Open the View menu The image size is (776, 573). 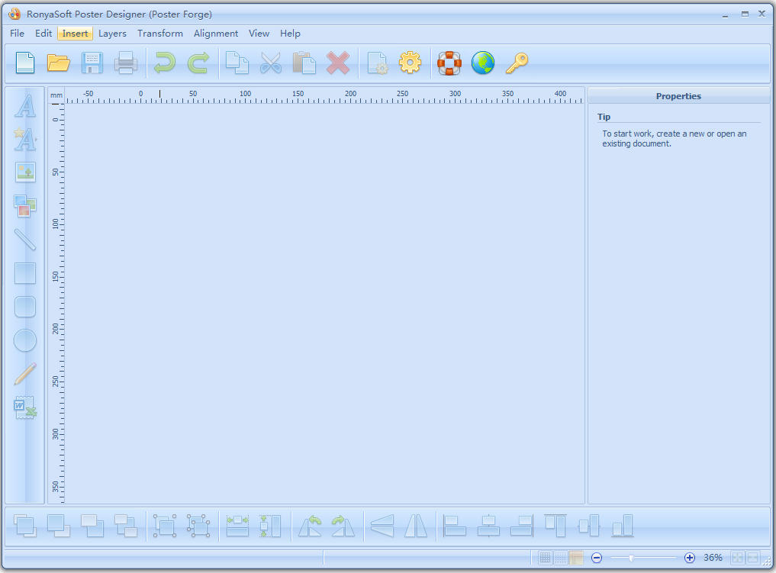point(259,33)
